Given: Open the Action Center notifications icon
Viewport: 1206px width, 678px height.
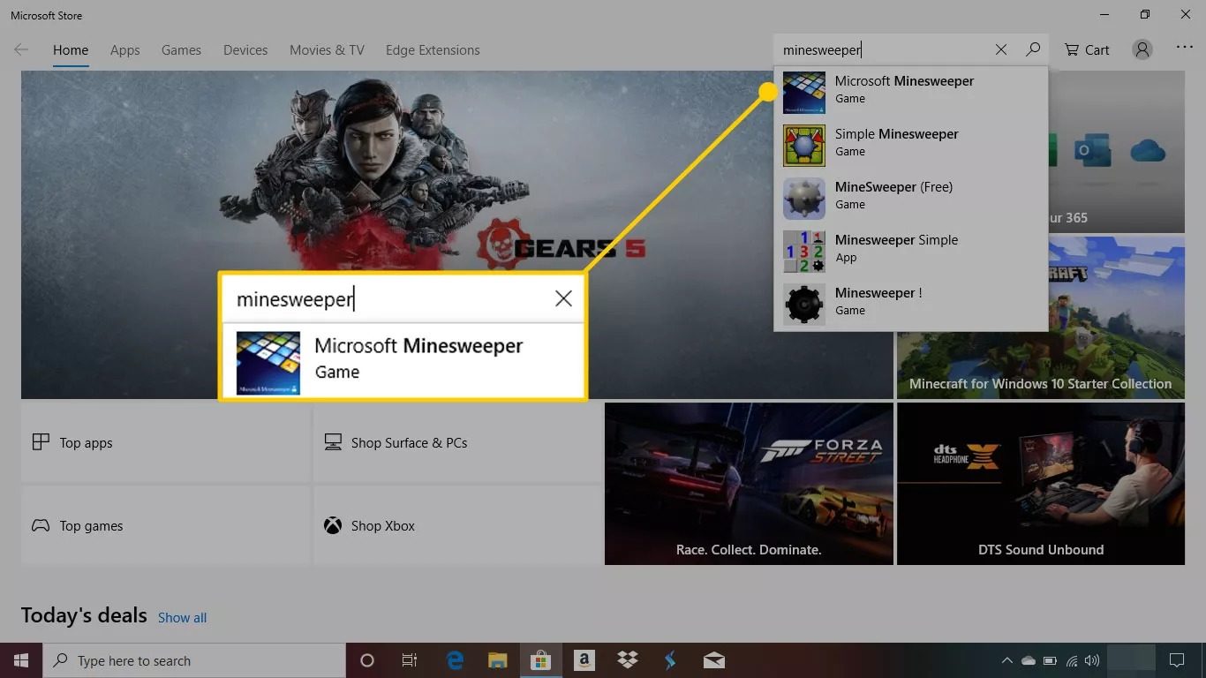Looking at the screenshot, I should point(1176,660).
